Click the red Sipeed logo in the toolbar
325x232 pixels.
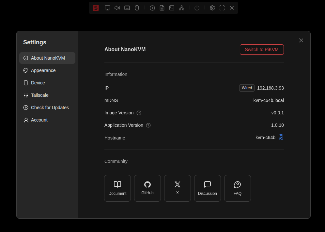click(x=96, y=8)
